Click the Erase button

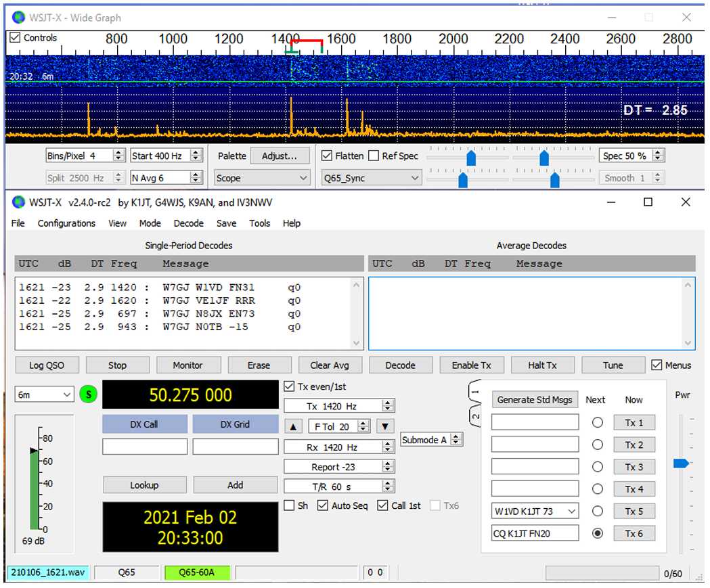point(259,365)
